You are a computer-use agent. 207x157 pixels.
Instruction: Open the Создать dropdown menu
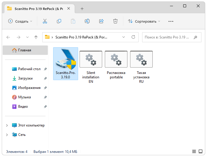[20, 21]
